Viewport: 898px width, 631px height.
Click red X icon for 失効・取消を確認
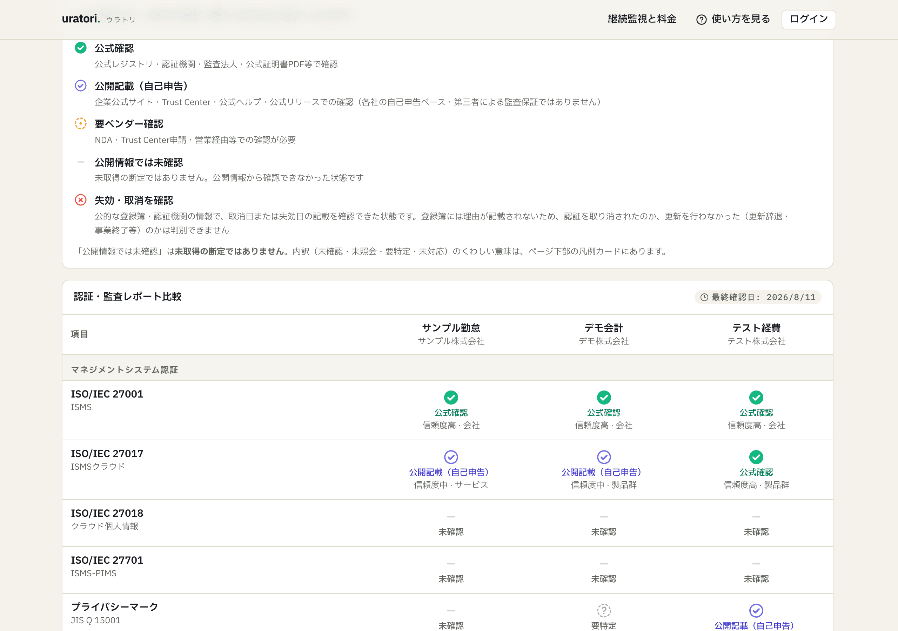point(81,200)
